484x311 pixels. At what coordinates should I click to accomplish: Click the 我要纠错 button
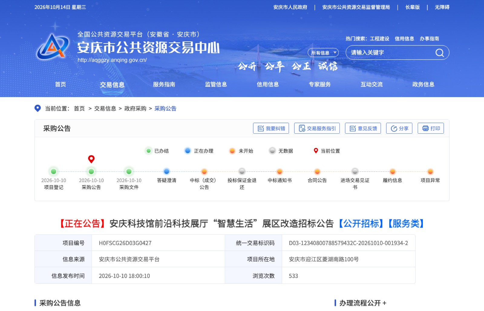point(271,128)
